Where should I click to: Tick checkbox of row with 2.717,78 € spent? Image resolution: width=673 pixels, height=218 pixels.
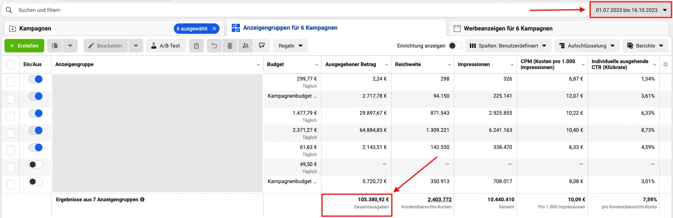click(10, 99)
